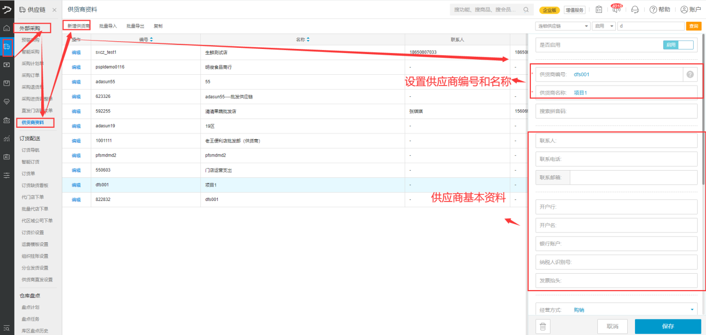
Task: Open the bar chart reports icon in sidebar
Action: coord(7,138)
